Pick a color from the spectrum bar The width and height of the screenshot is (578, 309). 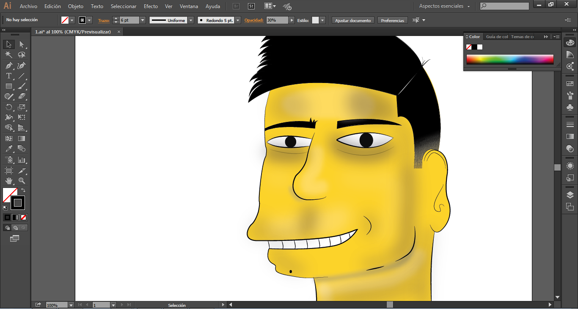[509, 59]
